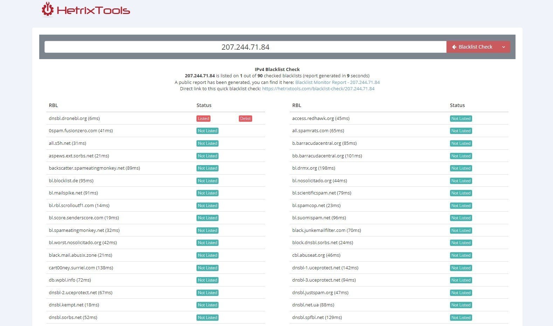
Task: Click bl.spameatingmonkey.net (32ms) entry
Action: [x=84, y=230]
